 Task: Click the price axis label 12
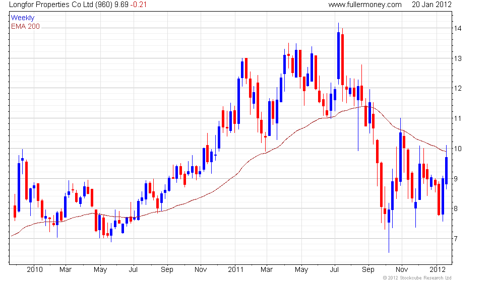pyautogui.click(x=458, y=89)
